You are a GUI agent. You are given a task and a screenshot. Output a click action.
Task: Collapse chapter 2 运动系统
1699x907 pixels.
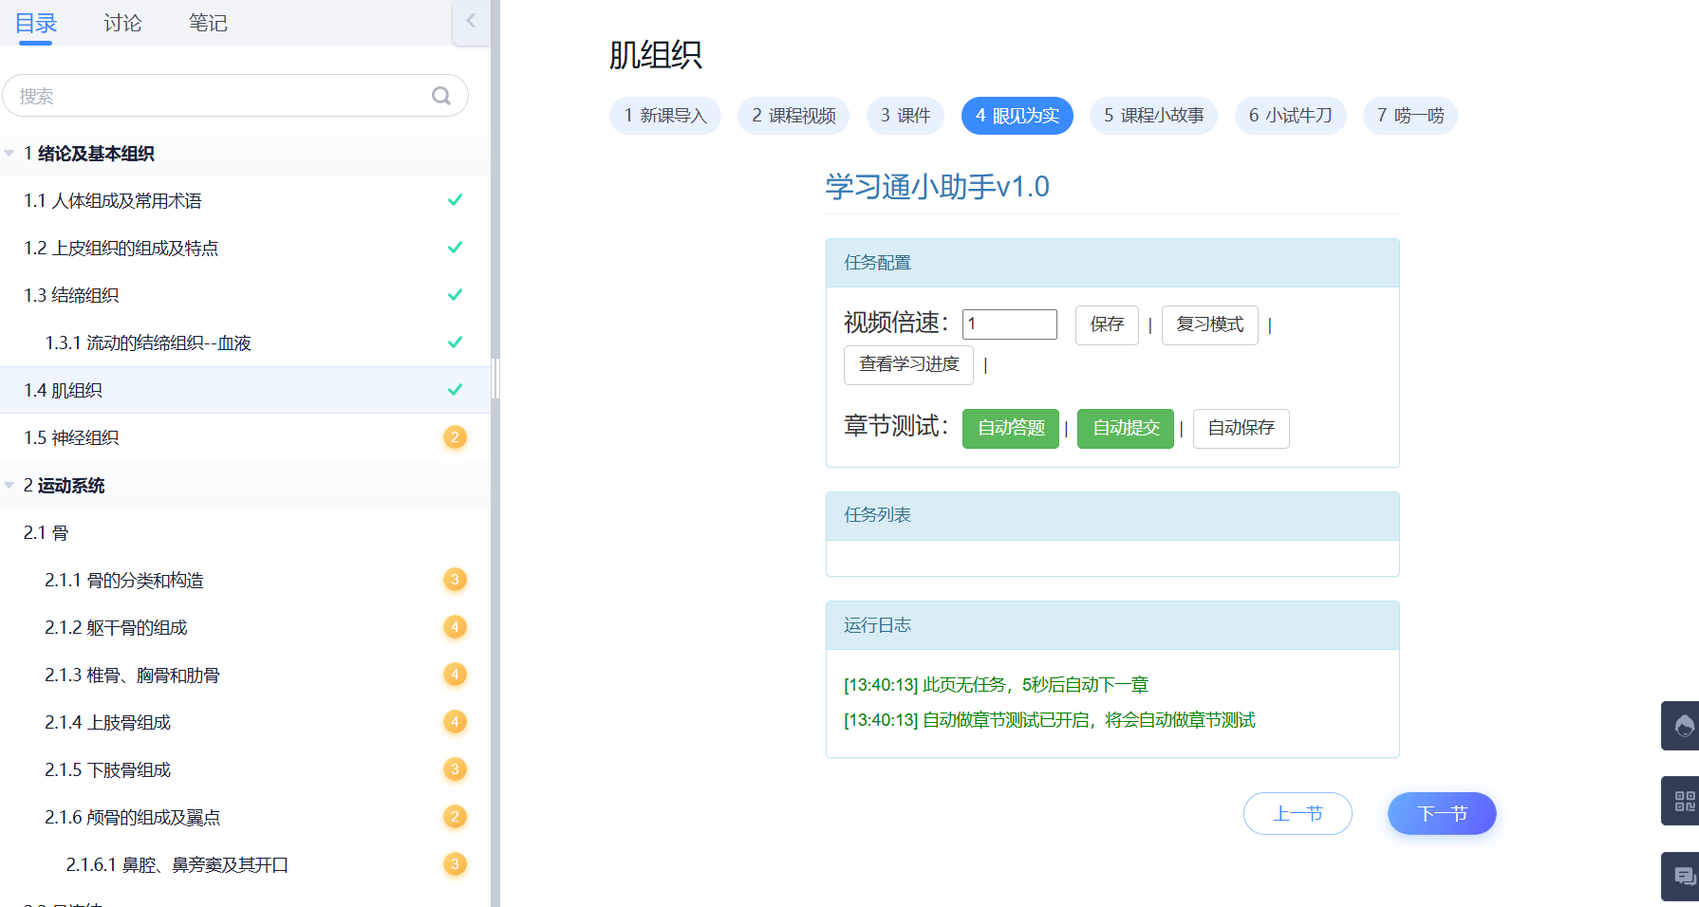tap(9, 485)
